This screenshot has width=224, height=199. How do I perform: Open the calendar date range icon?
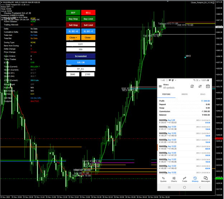(x=208, y=86)
